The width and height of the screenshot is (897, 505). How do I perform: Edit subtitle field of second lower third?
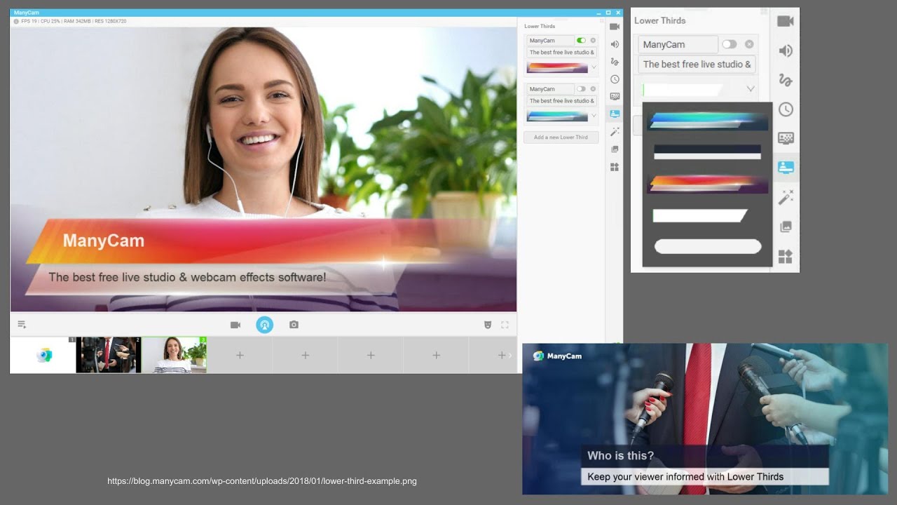pyautogui.click(x=561, y=101)
